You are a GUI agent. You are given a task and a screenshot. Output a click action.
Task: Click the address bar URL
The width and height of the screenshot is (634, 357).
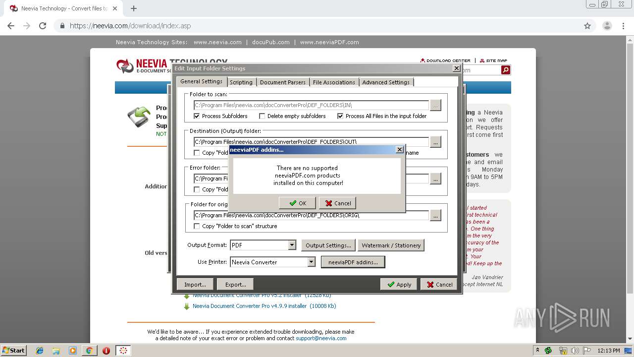pos(130,26)
